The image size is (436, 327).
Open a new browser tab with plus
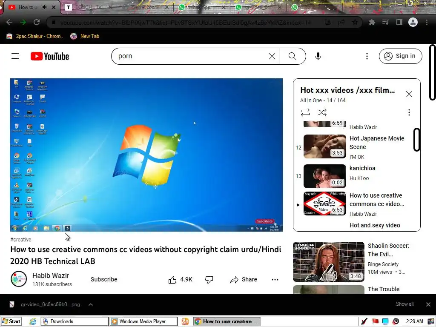point(352,7)
